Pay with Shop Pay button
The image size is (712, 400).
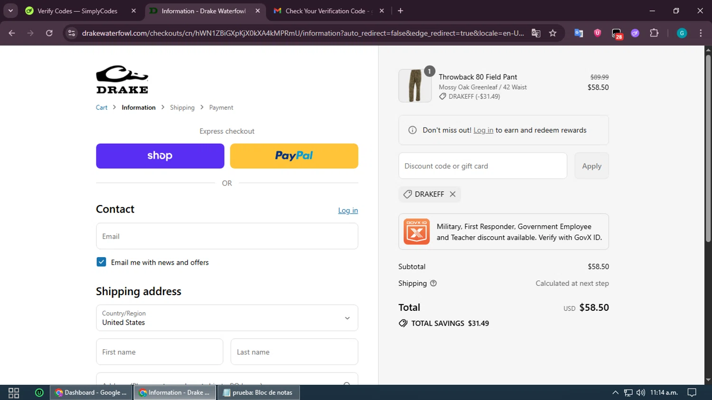coord(160,156)
